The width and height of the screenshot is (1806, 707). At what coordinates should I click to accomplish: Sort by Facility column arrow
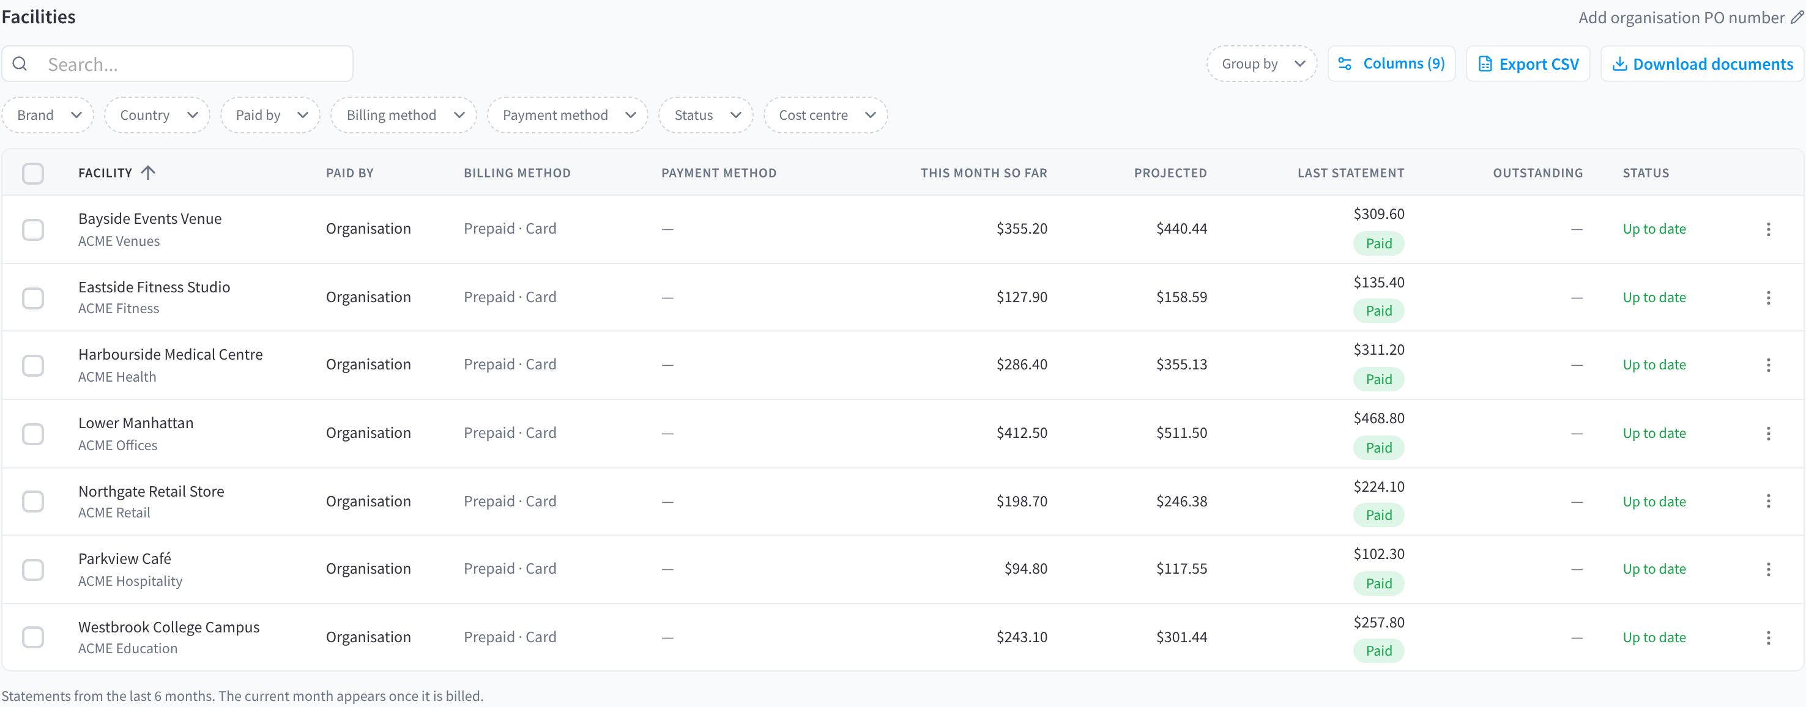pos(148,172)
